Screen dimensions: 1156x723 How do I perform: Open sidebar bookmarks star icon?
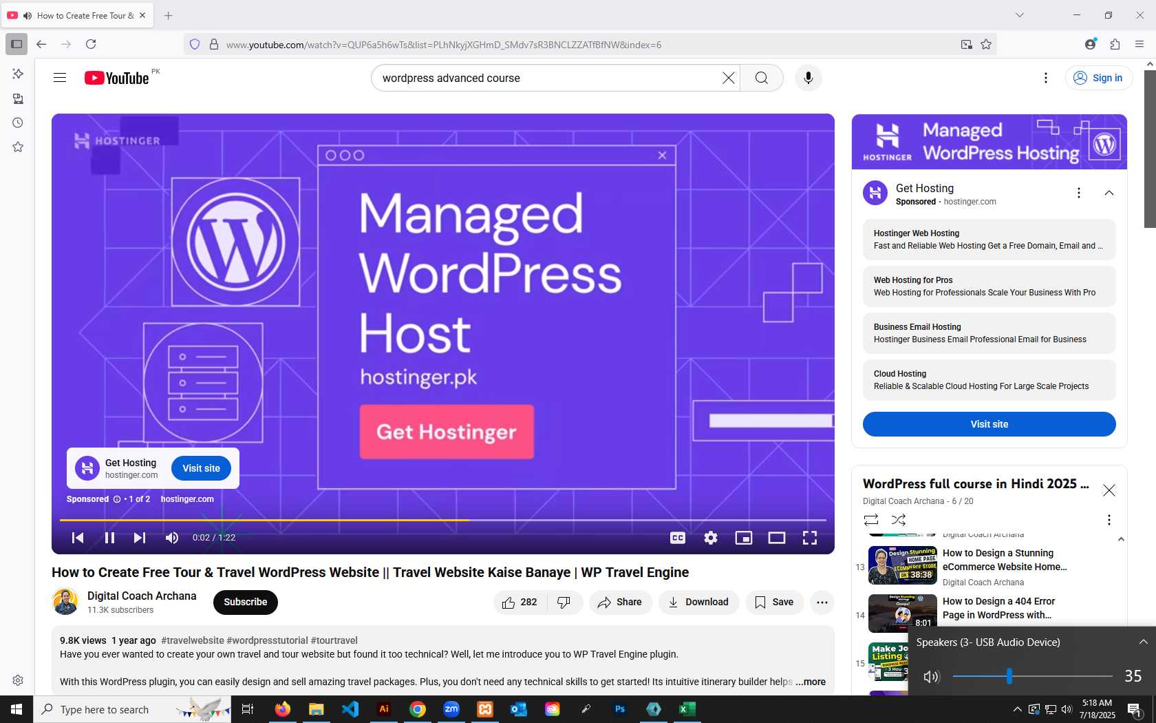(18, 147)
